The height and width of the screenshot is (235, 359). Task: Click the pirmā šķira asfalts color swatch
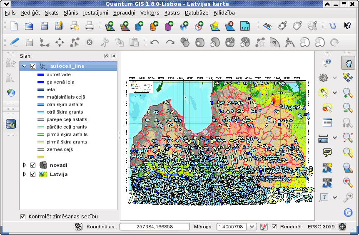(41, 134)
